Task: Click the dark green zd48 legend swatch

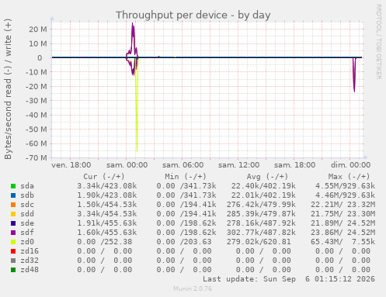Action: pos(13,270)
